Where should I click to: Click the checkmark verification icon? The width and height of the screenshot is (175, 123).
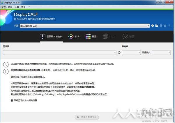[125, 37]
